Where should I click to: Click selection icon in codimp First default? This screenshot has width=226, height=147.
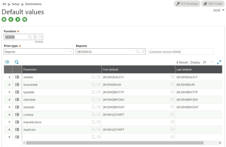[x=172, y=115]
